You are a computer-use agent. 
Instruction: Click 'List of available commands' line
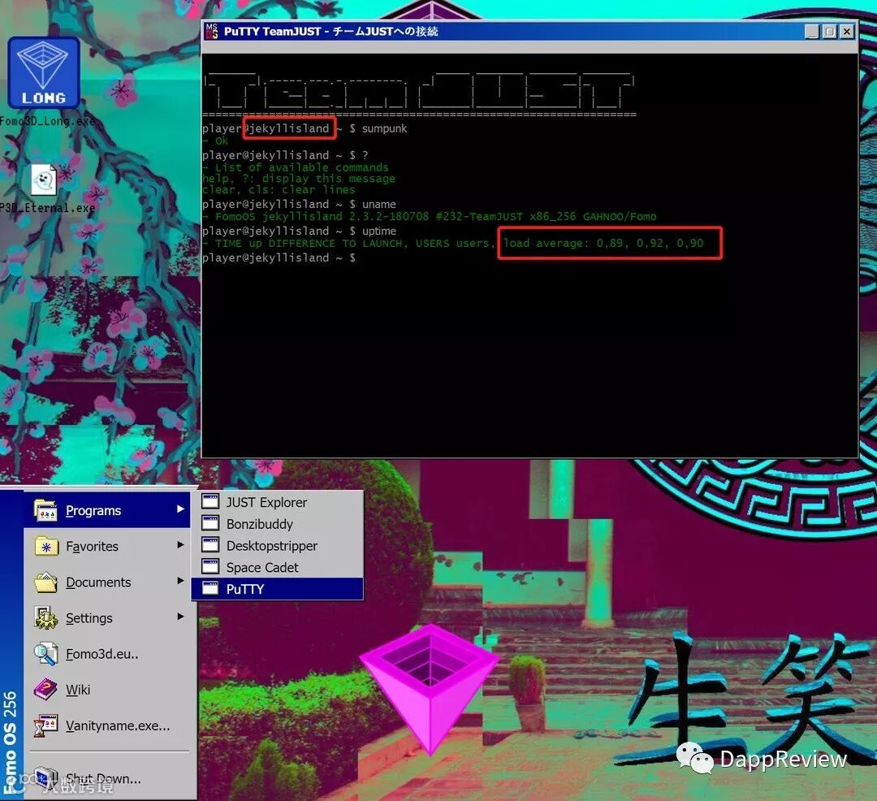296,167
